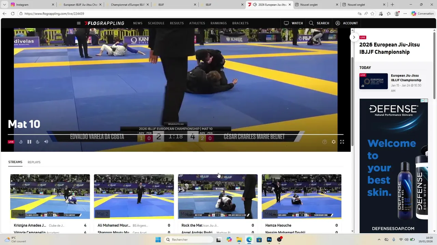Open the browser profile avatar icon
Image resolution: width=437 pixels, height=245 pixels.
(x=397, y=14)
